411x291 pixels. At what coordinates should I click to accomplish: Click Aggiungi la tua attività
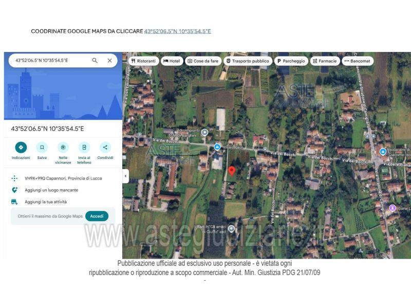pyautogui.click(x=46, y=202)
